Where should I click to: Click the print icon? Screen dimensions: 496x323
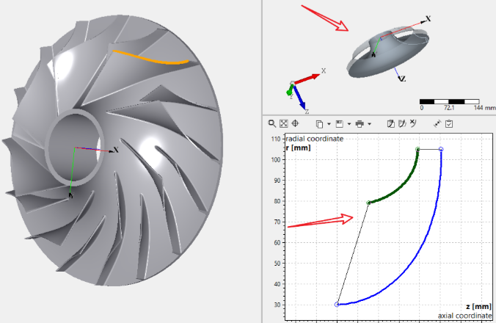coord(360,124)
